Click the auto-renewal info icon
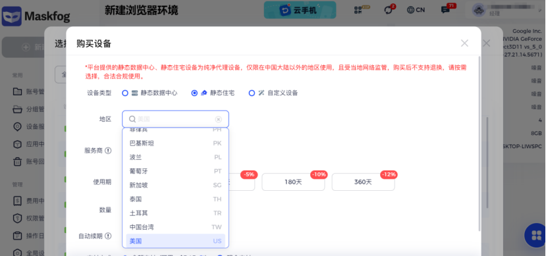The image size is (546, 256). pyautogui.click(x=108, y=236)
